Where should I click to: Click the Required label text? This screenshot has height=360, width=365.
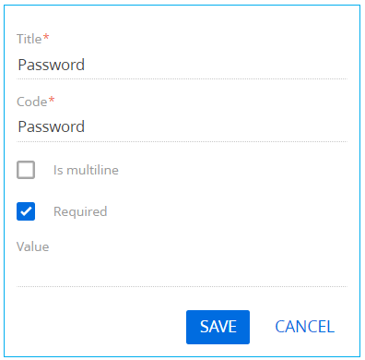(x=80, y=211)
